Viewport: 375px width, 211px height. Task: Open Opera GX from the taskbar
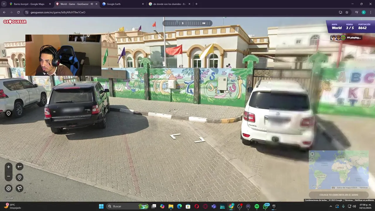pos(205,206)
